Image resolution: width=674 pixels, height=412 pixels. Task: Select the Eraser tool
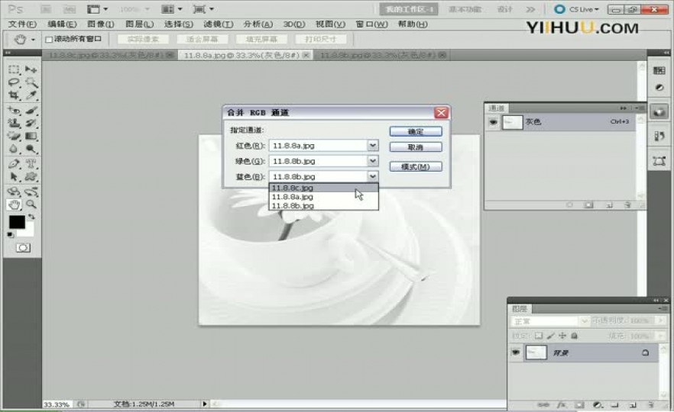14,136
